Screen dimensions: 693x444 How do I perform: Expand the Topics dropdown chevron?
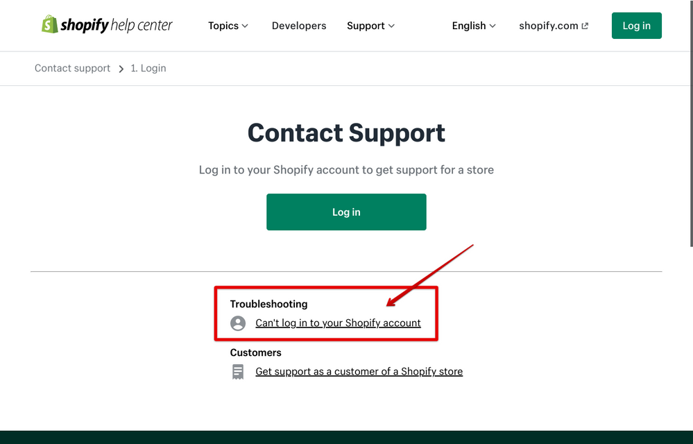tap(245, 26)
